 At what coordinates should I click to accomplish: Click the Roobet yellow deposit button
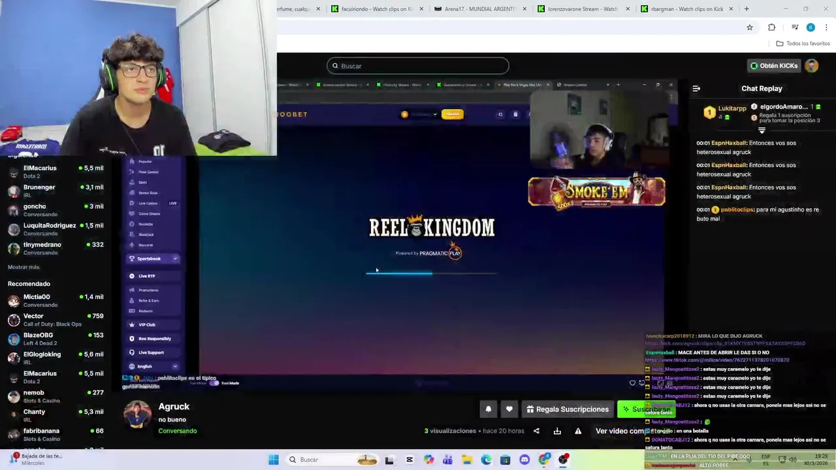tap(452, 114)
